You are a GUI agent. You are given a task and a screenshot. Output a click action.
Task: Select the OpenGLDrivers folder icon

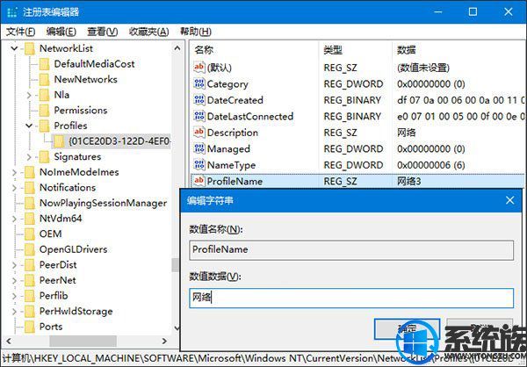(x=30, y=249)
